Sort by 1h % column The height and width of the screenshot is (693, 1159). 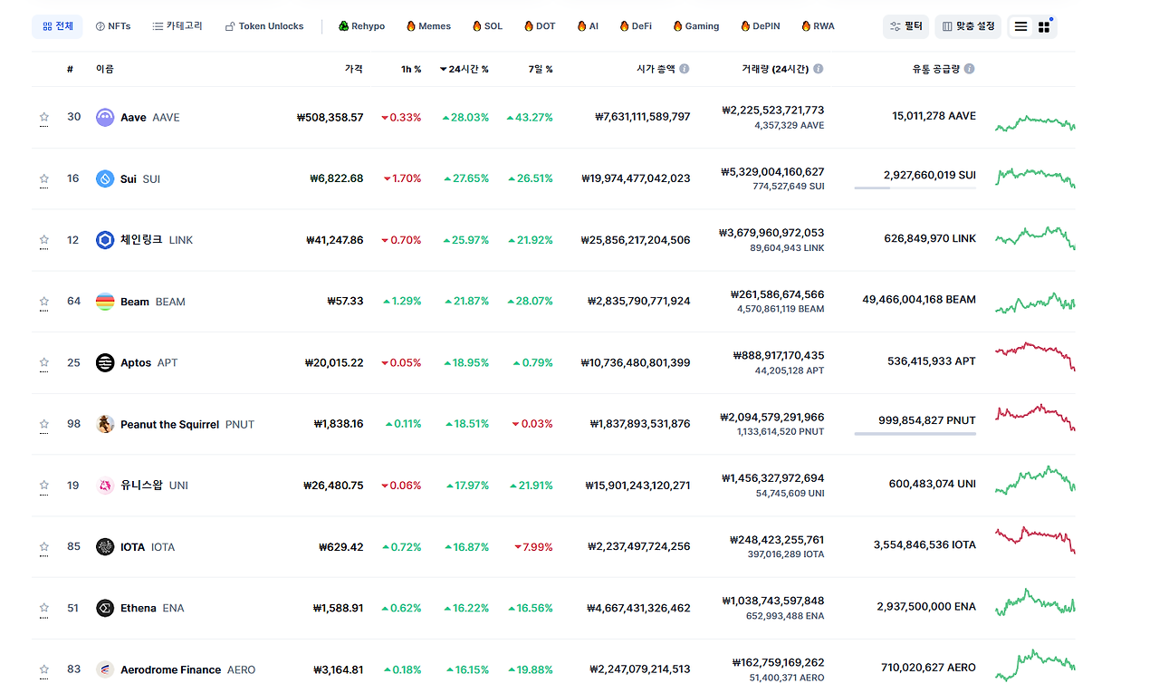pyautogui.click(x=411, y=69)
